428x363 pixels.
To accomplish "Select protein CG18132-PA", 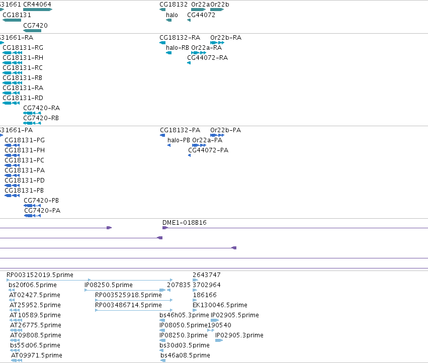I will pyautogui.click(x=180, y=130).
